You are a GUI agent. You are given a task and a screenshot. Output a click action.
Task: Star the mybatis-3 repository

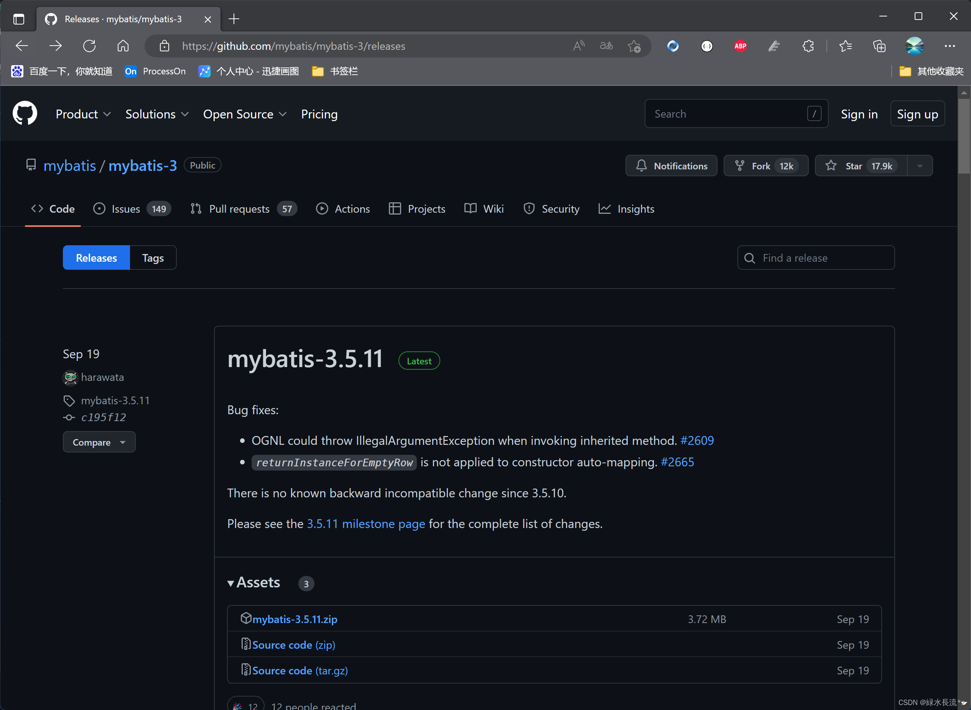[861, 166]
